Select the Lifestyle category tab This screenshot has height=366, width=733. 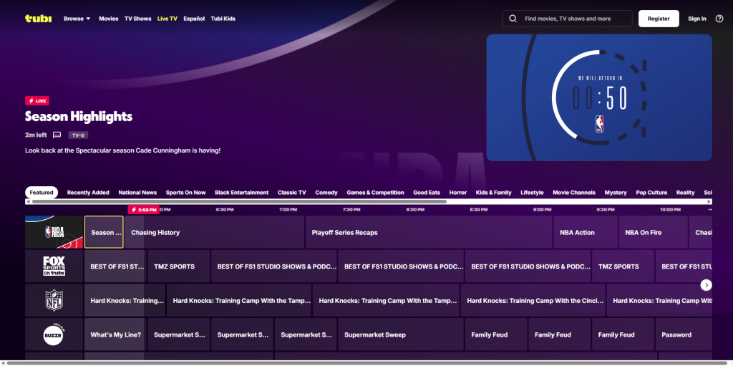coord(532,193)
